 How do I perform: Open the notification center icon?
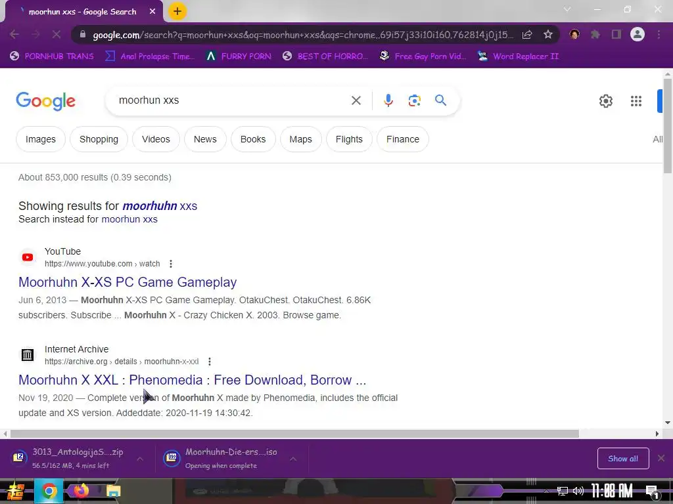652,492
